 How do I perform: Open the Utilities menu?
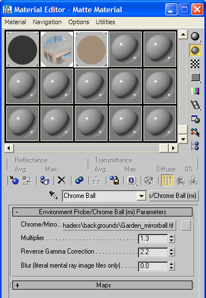(x=105, y=22)
